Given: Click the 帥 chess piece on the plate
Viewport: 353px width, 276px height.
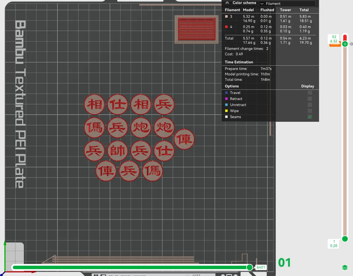Looking at the screenshot, I should 117,151.
